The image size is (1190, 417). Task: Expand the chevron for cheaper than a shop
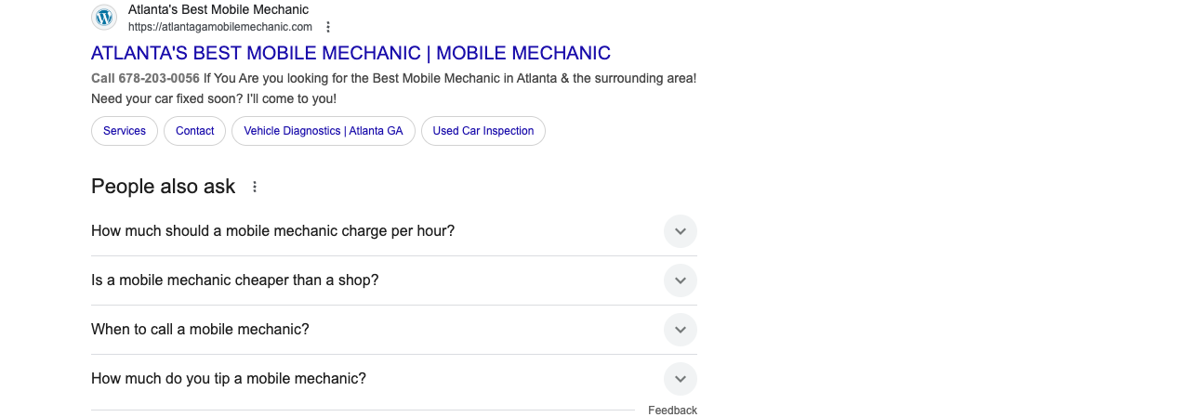pos(681,280)
